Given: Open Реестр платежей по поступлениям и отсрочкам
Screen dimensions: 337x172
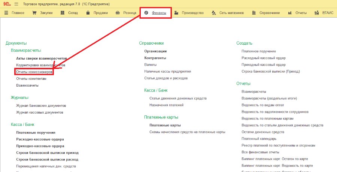Looking at the screenshot, I should point(278,145).
